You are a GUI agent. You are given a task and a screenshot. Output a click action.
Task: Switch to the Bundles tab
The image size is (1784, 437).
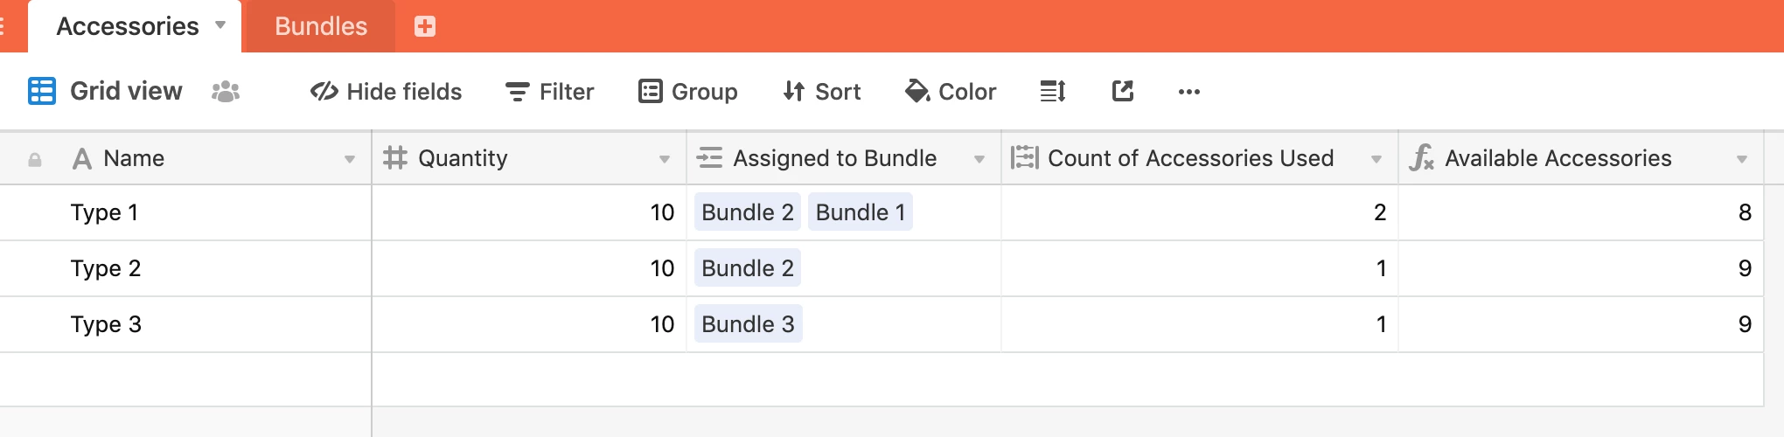pos(321,26)
